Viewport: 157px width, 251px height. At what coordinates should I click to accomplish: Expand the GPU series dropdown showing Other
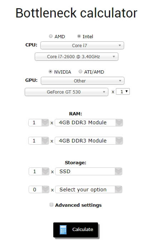pos(82,81)
